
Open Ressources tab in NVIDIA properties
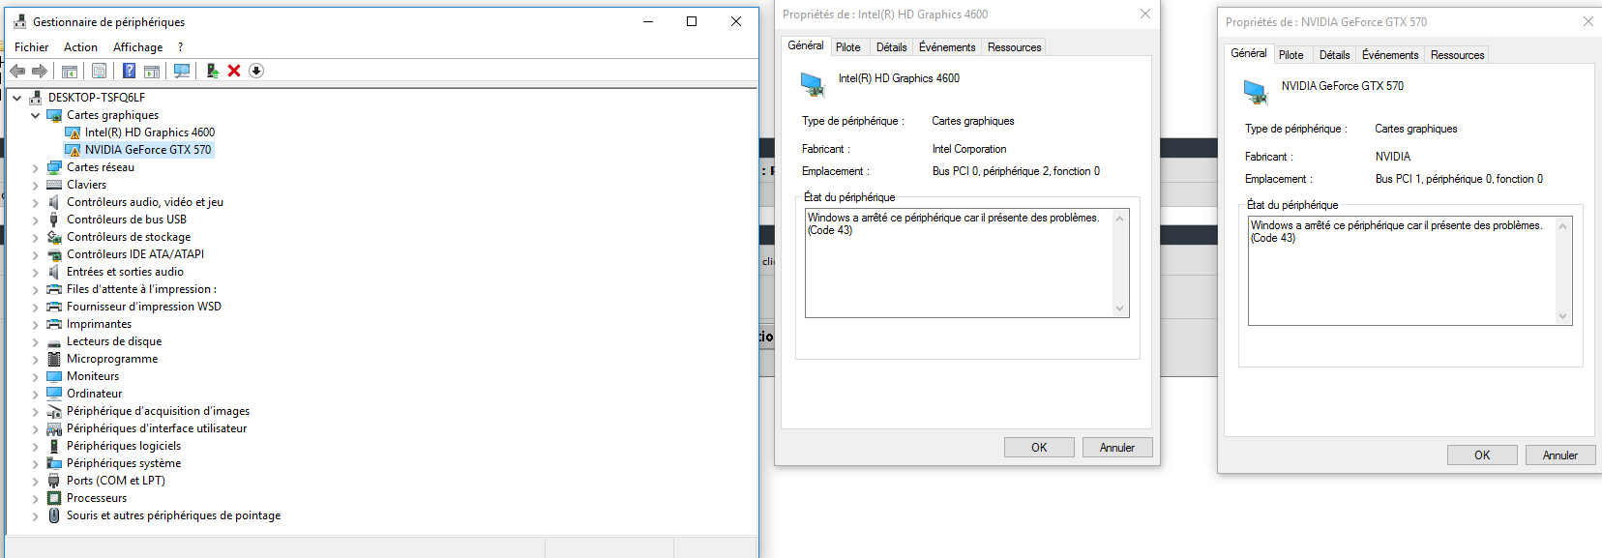1458,55
